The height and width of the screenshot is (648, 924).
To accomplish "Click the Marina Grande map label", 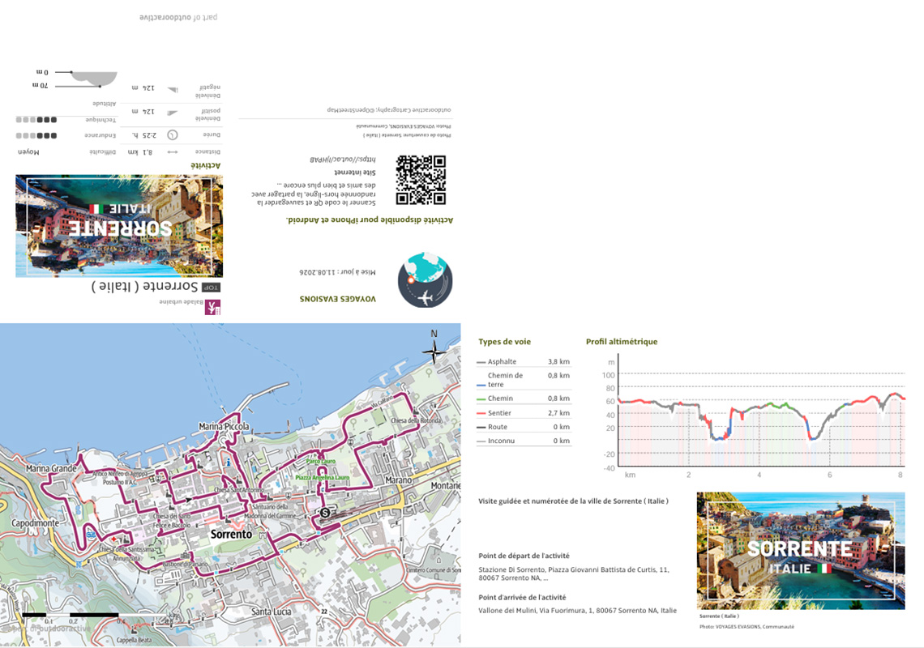I will [x=51, y=468].
